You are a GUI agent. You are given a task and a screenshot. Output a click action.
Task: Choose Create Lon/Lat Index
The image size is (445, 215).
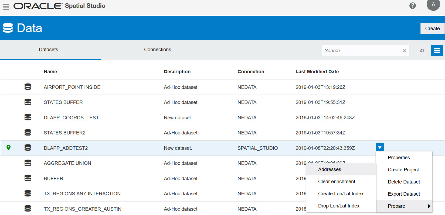coord(341,194)
